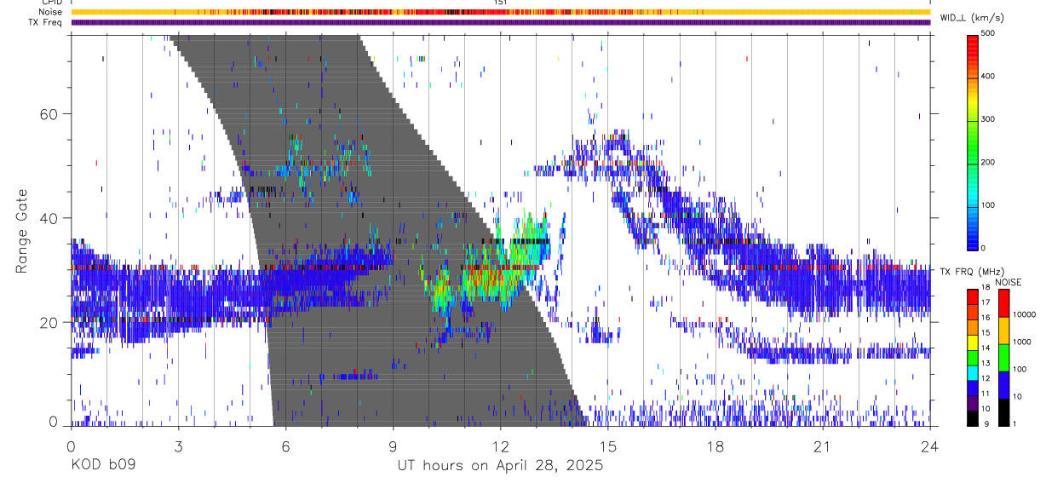1046x483 pixels.
Task: Click the UT hours on April 28, 2025 title
Action: tap(500, 465)
